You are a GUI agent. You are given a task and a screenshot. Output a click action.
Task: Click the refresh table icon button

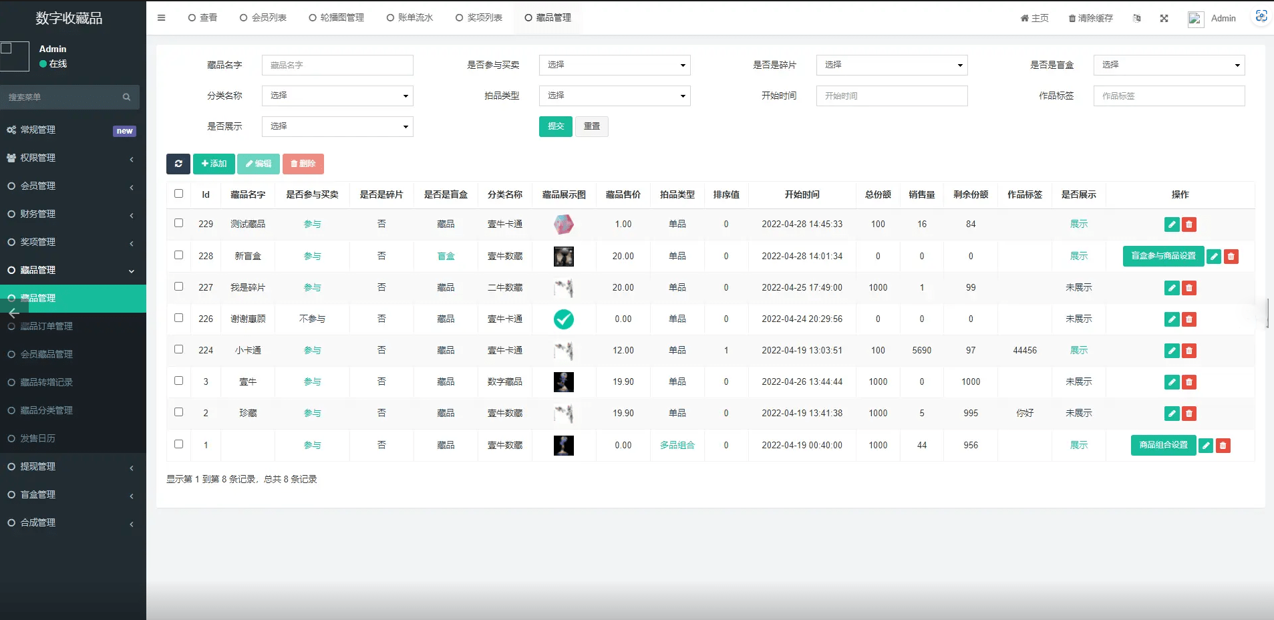click(178, 164)
